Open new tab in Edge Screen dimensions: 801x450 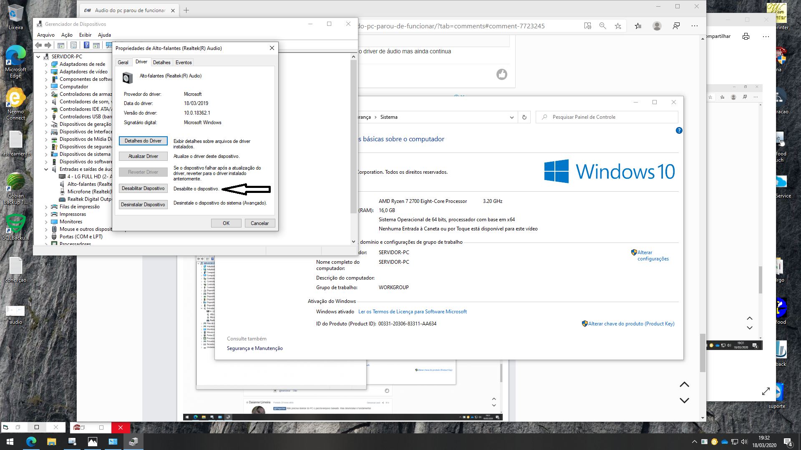tap(186, 10)
